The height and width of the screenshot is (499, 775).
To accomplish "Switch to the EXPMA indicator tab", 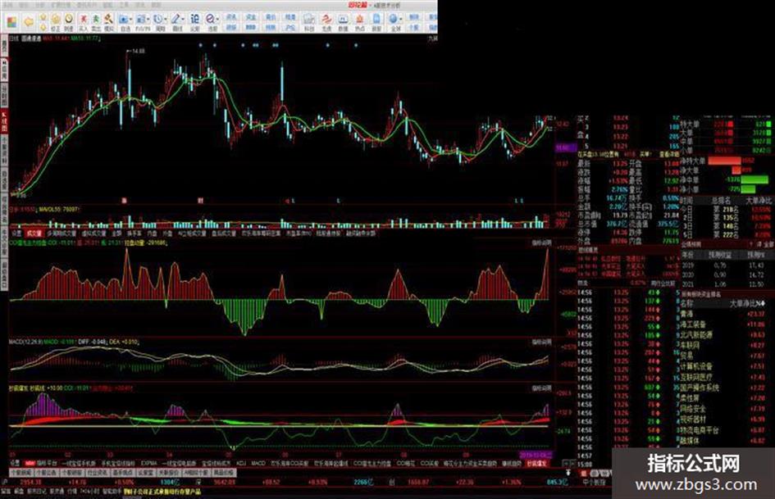I will pos(148,464).
